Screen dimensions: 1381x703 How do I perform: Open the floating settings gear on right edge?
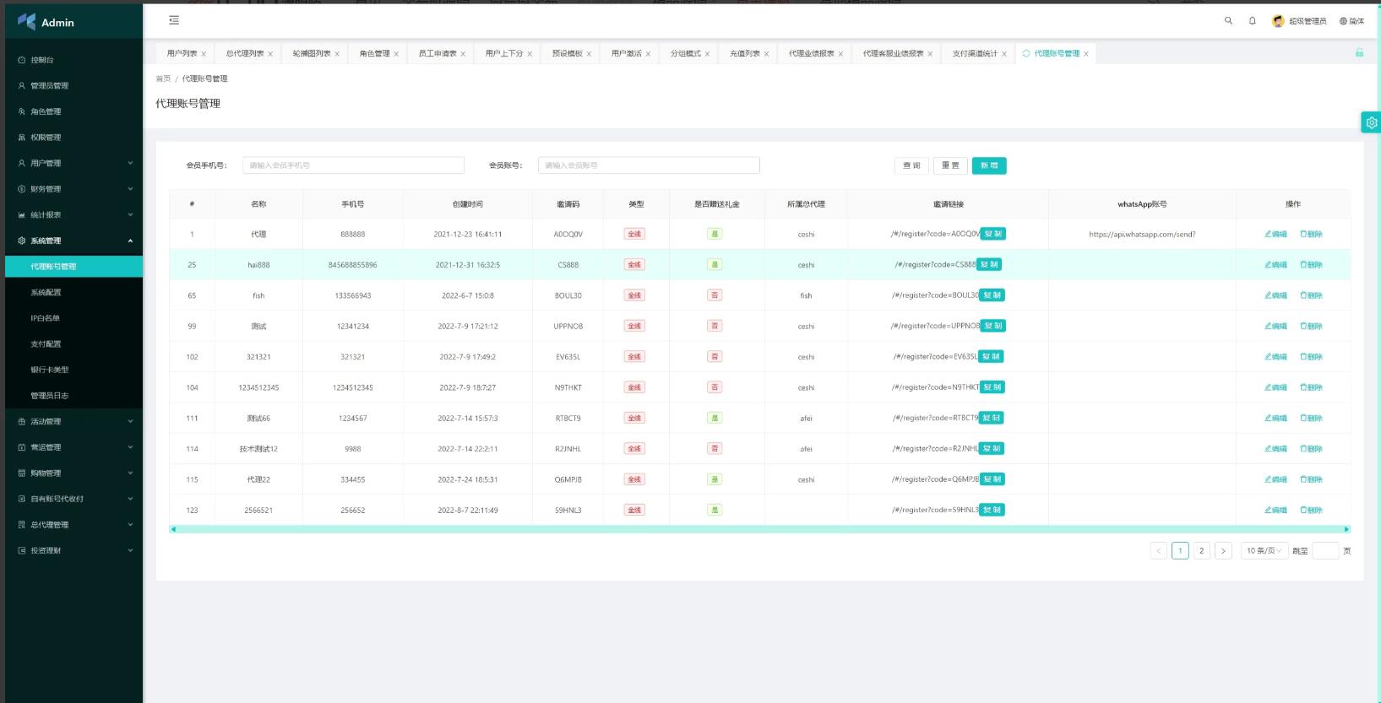1371,122
